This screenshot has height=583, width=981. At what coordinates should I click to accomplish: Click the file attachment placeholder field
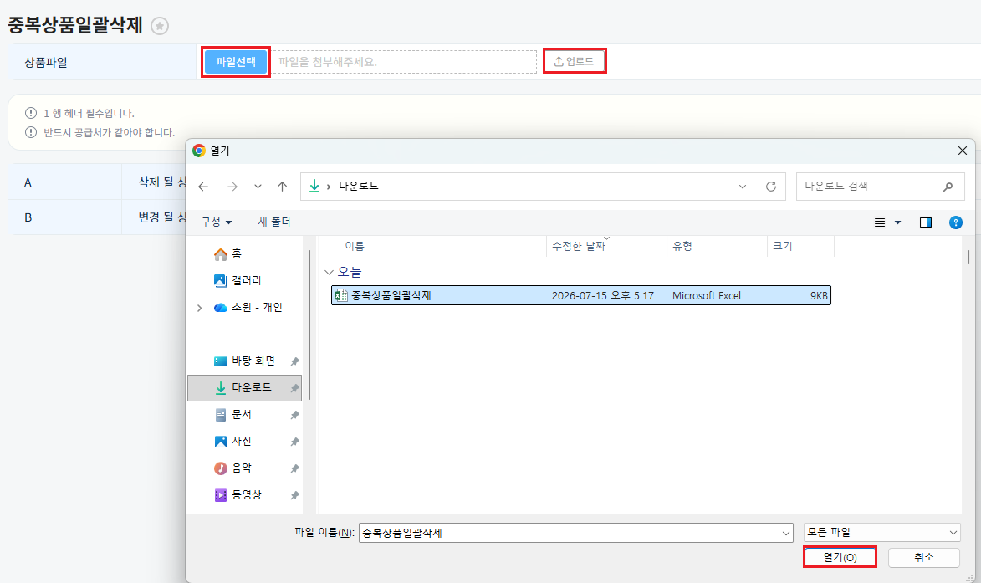[x=404, y=62]
